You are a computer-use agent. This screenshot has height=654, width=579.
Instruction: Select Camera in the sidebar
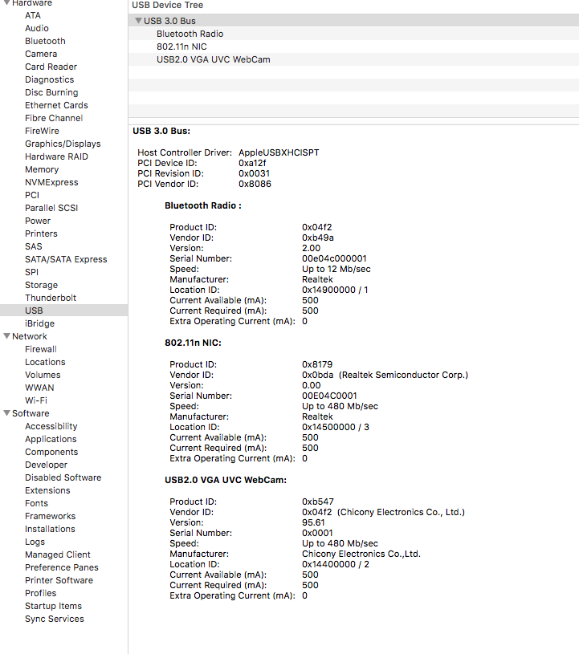[x=41, y=54]
